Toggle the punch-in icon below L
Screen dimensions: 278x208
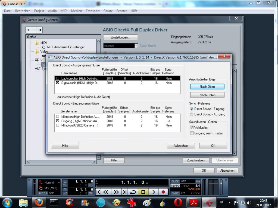(65, 185)
